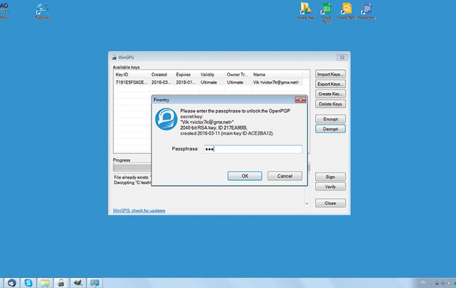Cancel the Pinentry passphrase prompt
This screenshot has width=456, height=288.
[284, 176]
